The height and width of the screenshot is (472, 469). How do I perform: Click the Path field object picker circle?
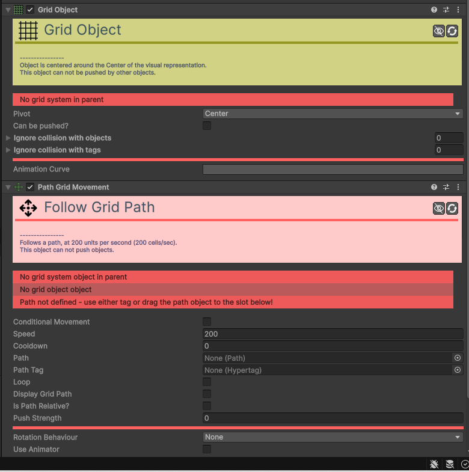[x=458, y=358]
